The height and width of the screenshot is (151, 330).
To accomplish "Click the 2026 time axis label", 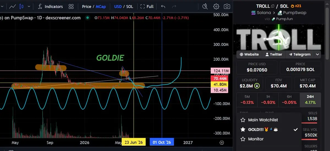I will 84,142.
